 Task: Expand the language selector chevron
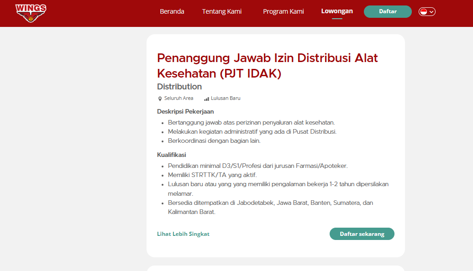431,12
